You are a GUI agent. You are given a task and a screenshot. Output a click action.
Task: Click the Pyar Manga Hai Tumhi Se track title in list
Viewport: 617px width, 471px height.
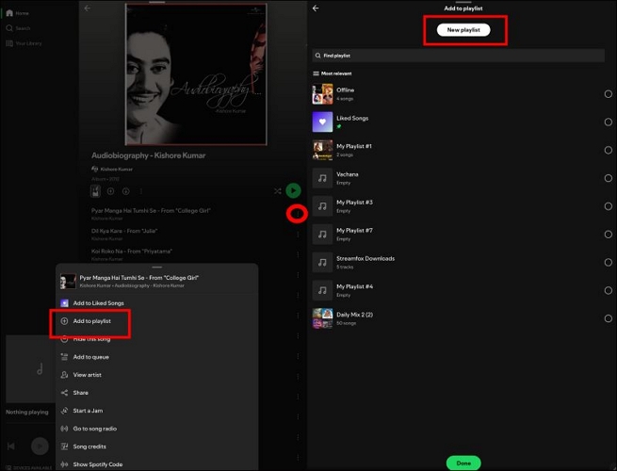tap(151, 210)
